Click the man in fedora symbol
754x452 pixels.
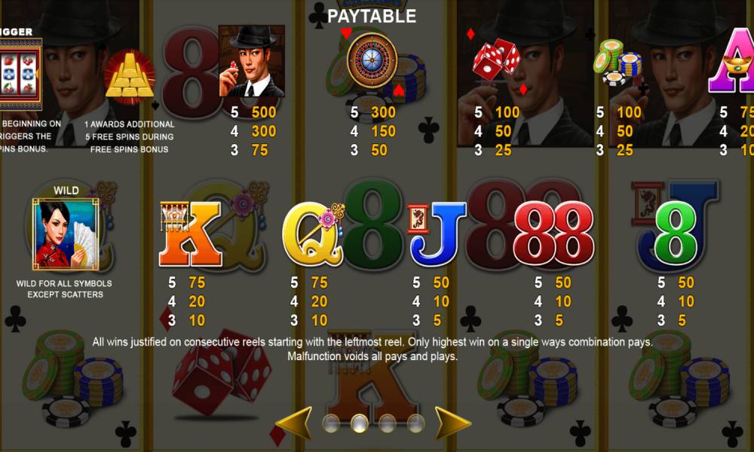coord(252,61)
